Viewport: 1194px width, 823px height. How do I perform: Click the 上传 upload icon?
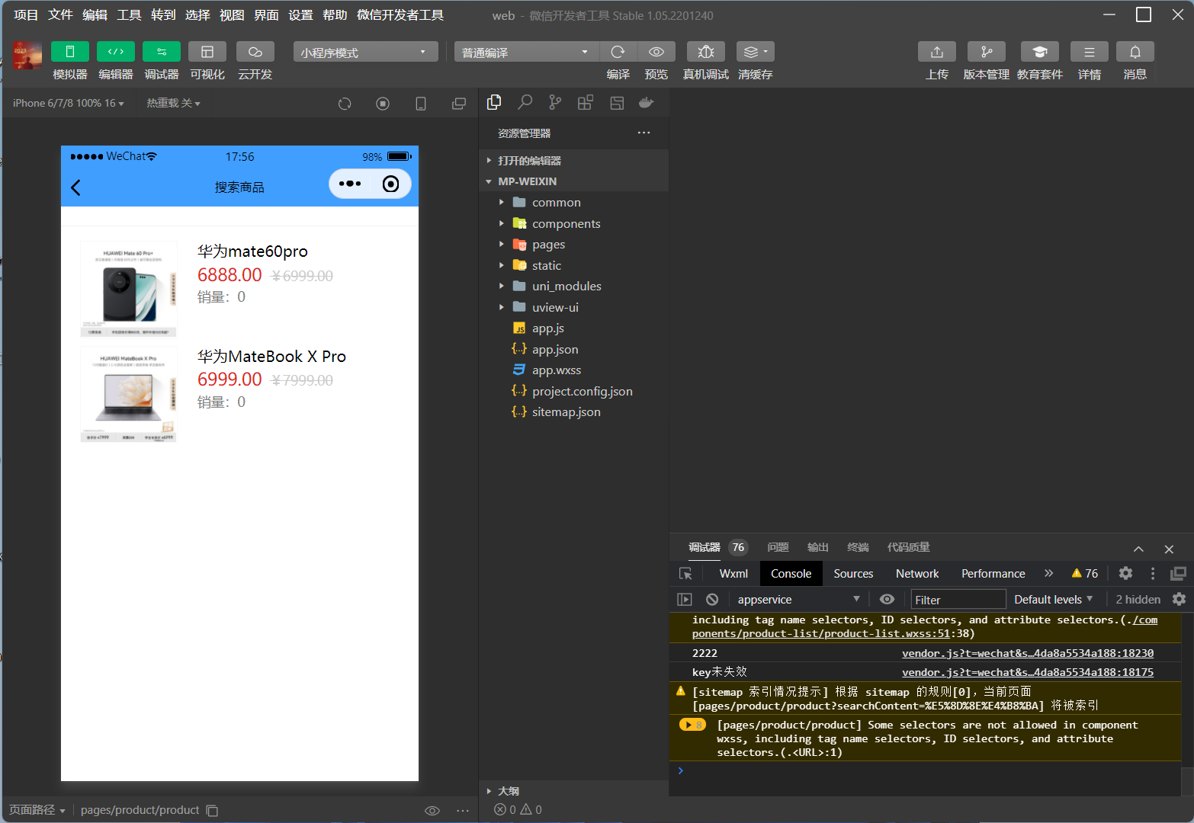[x=937, y=52]
